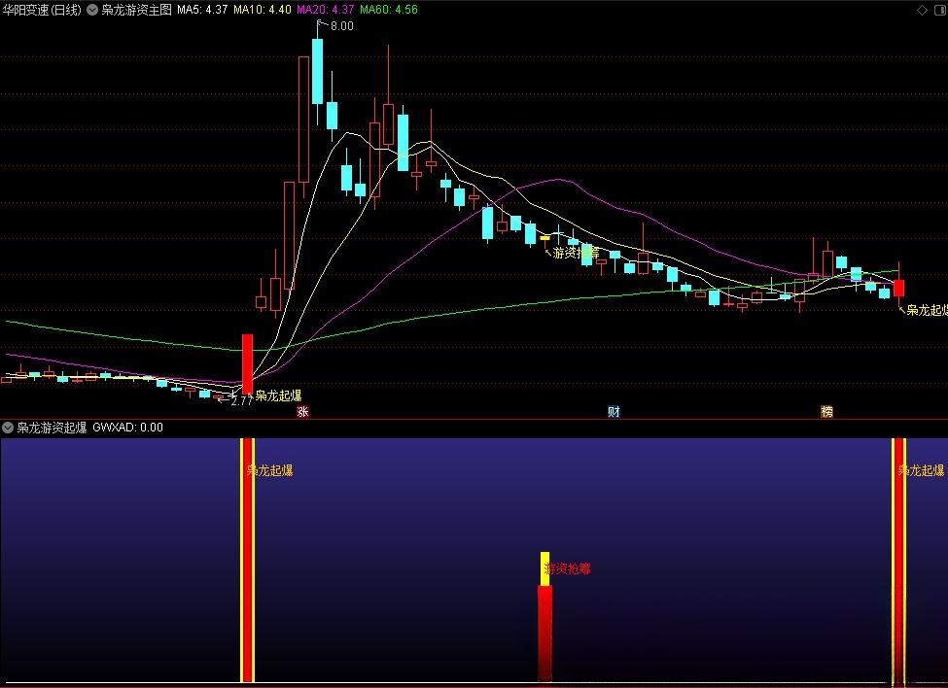Click the 游资抢筹 red-yellow bar in lower panel

[x=544, y=622]
